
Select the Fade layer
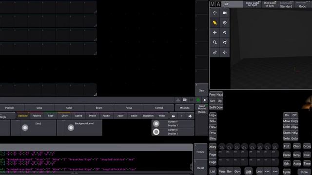pyautogui.click(x=51, y=116)
